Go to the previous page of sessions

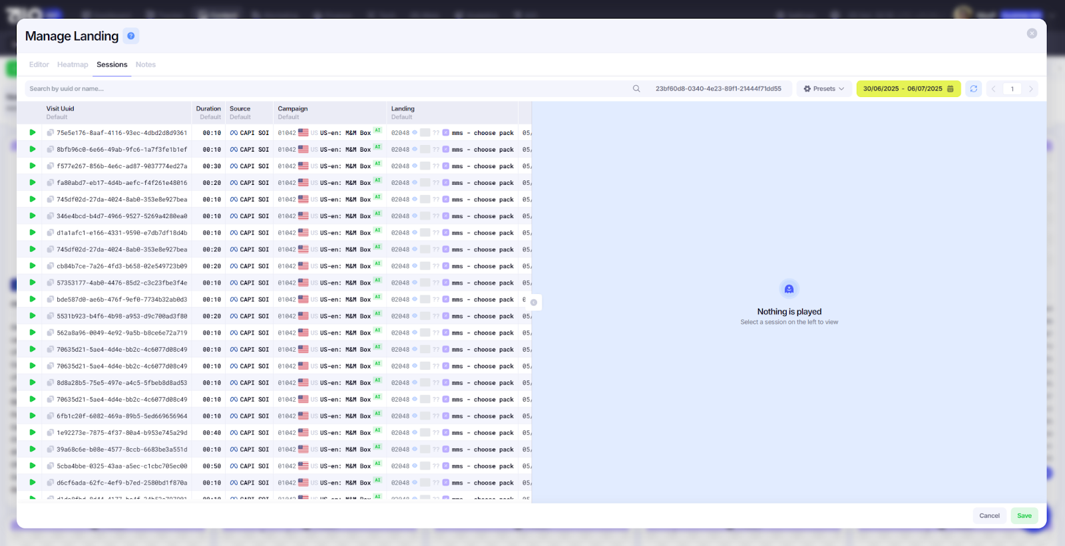pyautogui.click(x=993, y=89)
